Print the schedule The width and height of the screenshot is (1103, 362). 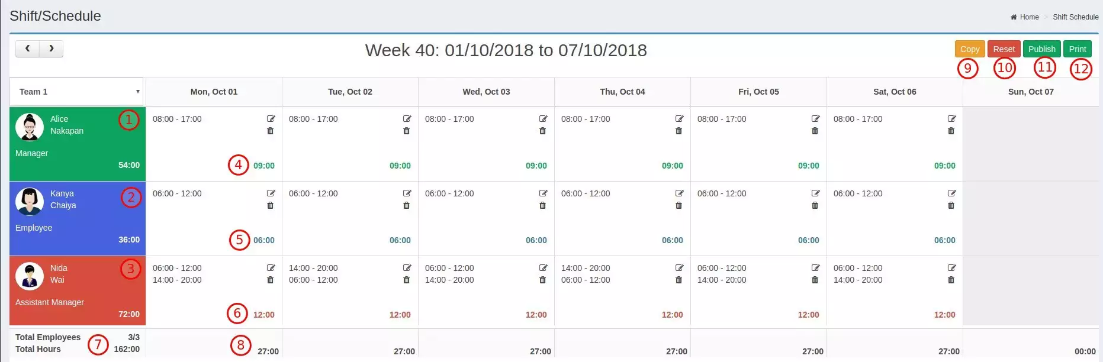[1078, 49]
